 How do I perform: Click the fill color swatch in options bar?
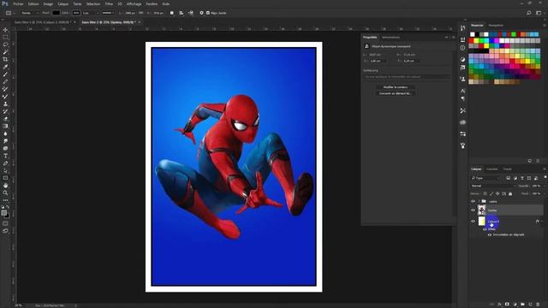(56, 13)
